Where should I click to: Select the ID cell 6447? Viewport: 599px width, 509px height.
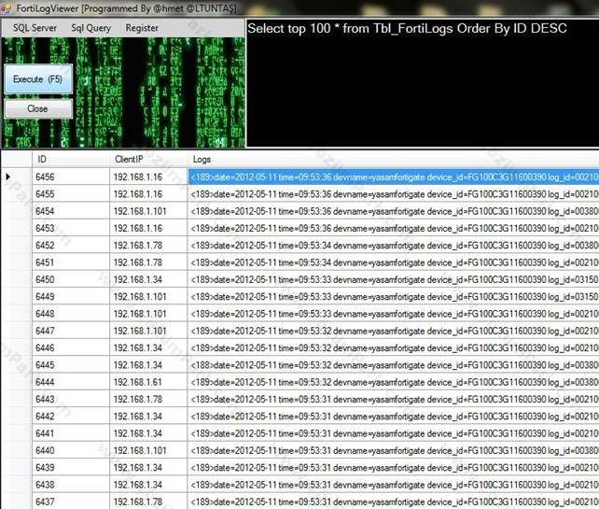pos(71,331)
